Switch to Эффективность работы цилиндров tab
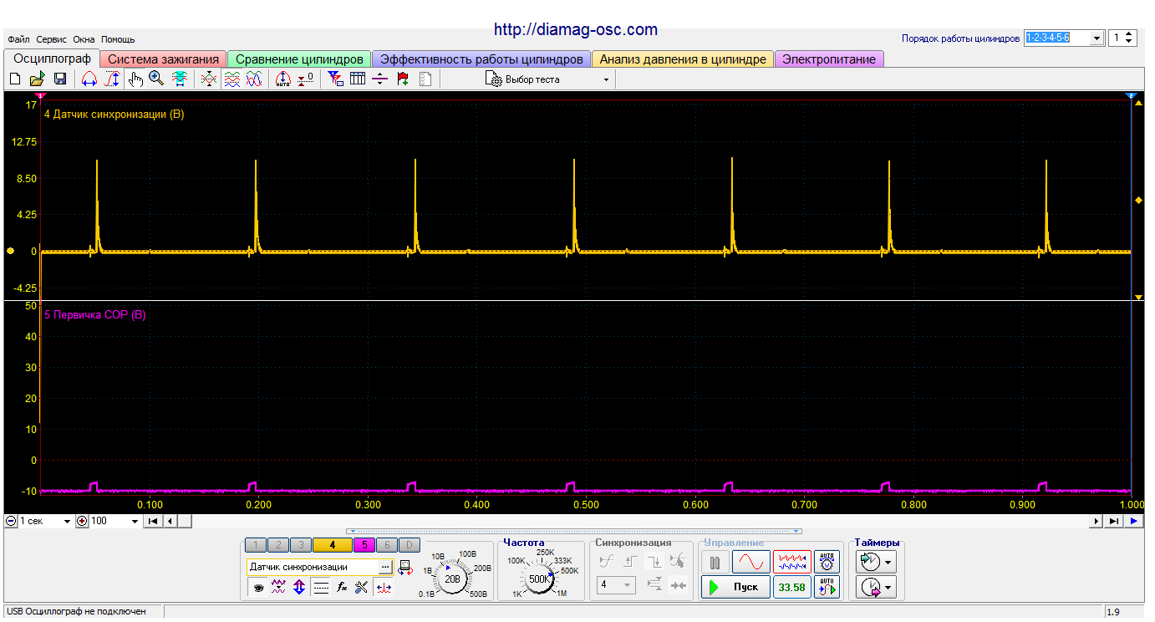 [x=481, y=59]
